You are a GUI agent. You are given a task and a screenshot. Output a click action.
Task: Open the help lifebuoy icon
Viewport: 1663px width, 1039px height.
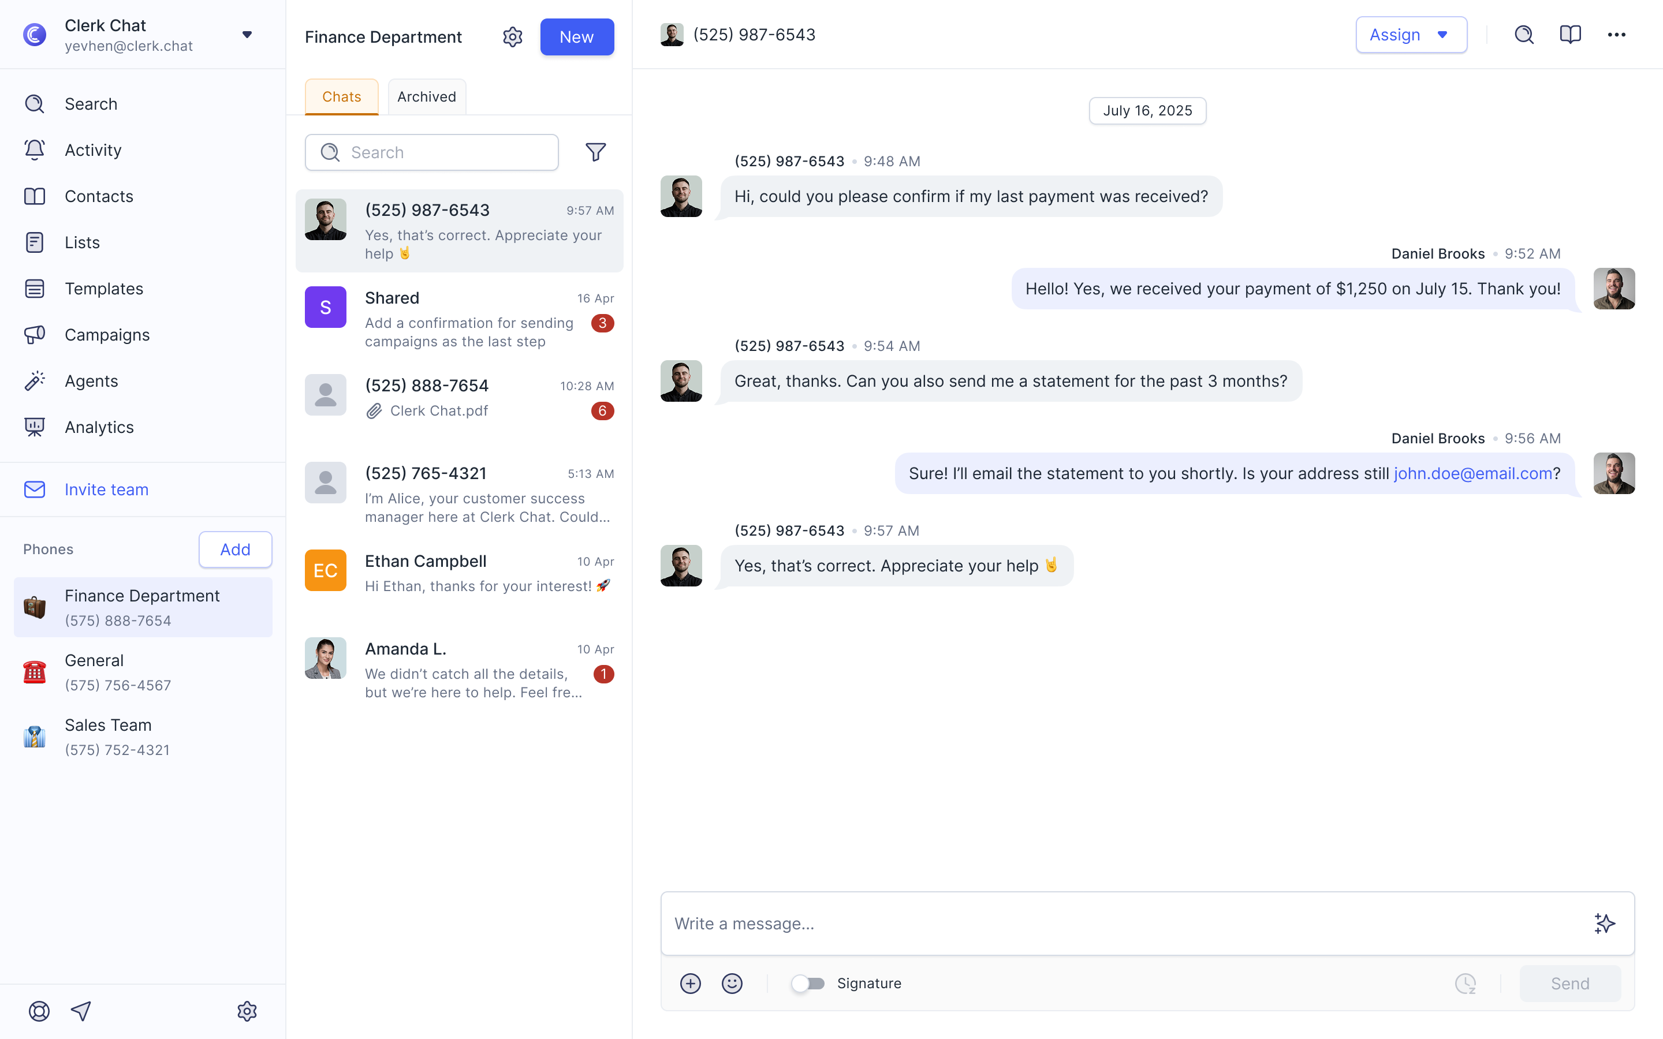point(39,1011)
